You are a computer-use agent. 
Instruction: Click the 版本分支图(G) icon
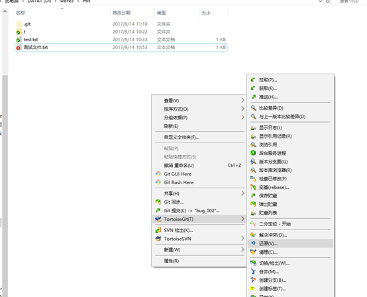(253, 162)
